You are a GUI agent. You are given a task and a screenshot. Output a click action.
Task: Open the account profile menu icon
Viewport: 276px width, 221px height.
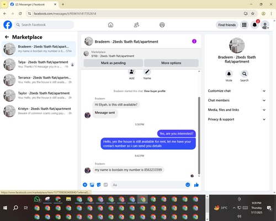(265, 25)
